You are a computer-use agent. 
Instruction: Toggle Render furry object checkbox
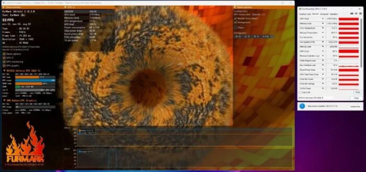tap(235, 18)
